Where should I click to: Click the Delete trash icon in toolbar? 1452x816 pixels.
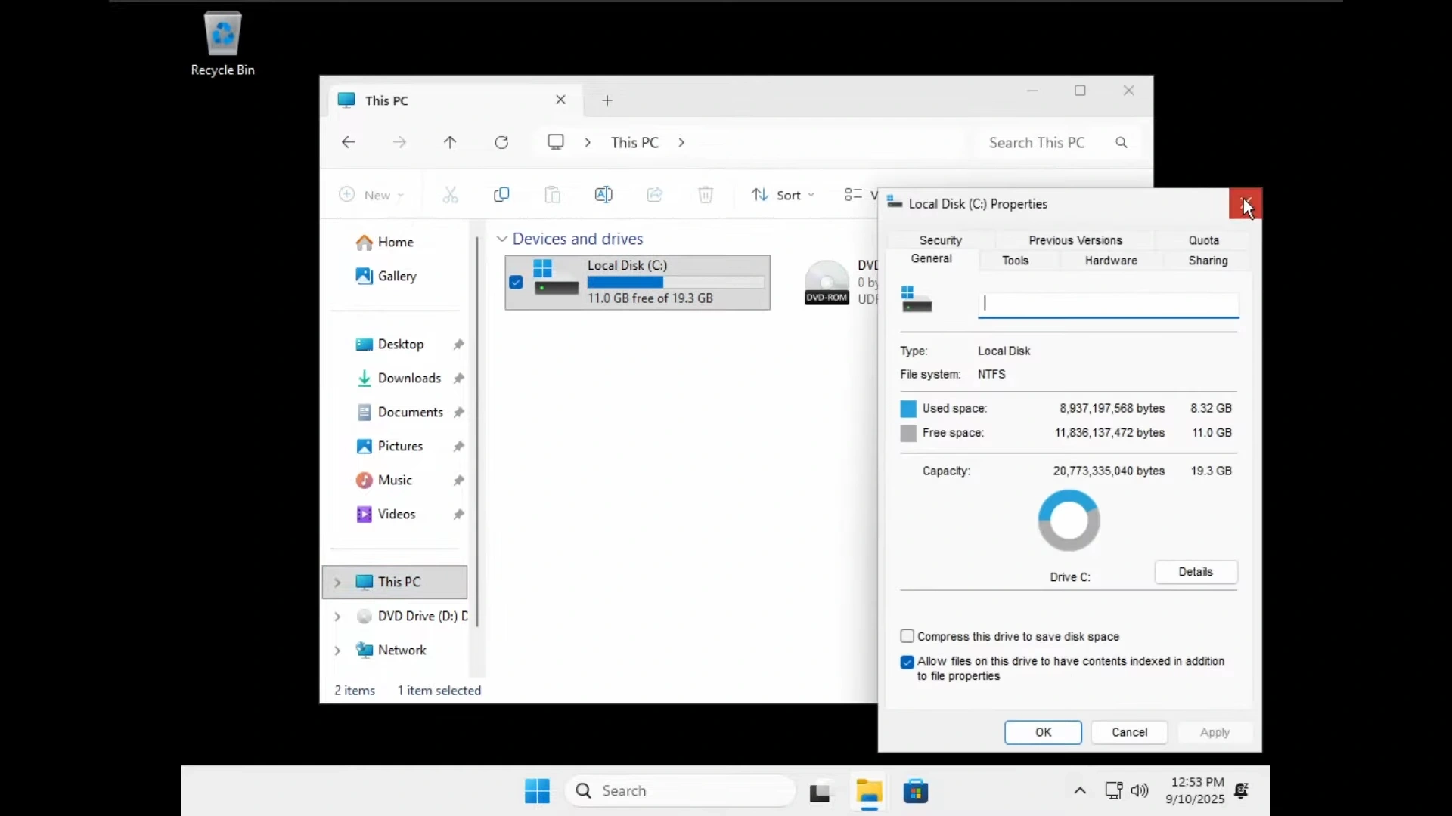tap(706, 195)
